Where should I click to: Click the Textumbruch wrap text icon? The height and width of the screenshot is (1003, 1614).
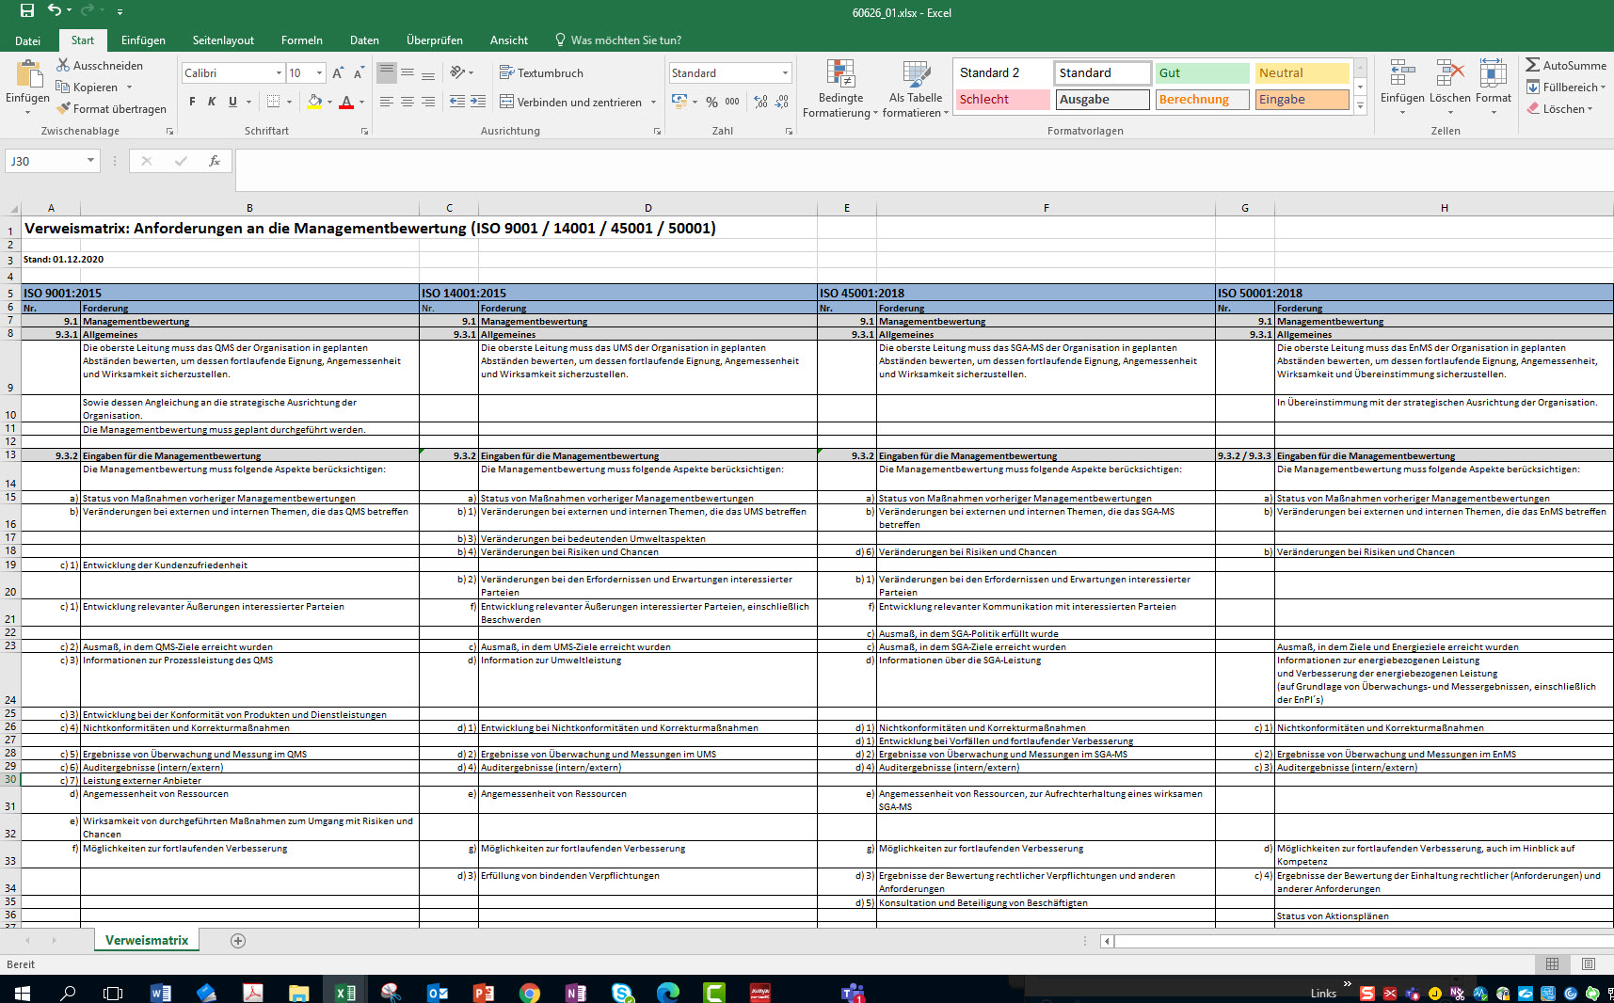pyautogui.click(x=506, y=72)
